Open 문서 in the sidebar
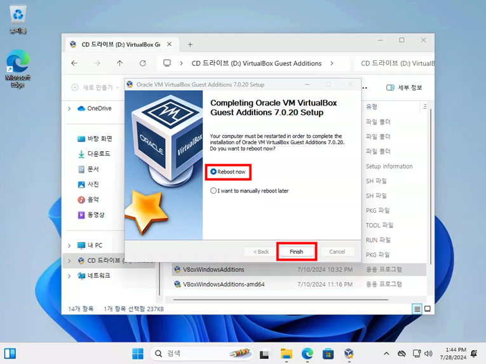 [x=88, y=169]
